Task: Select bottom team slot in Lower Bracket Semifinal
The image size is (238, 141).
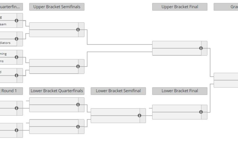Action: click(x=115, y=119)
